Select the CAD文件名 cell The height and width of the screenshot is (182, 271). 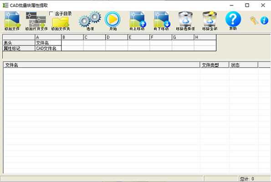(x=48, y=48)
